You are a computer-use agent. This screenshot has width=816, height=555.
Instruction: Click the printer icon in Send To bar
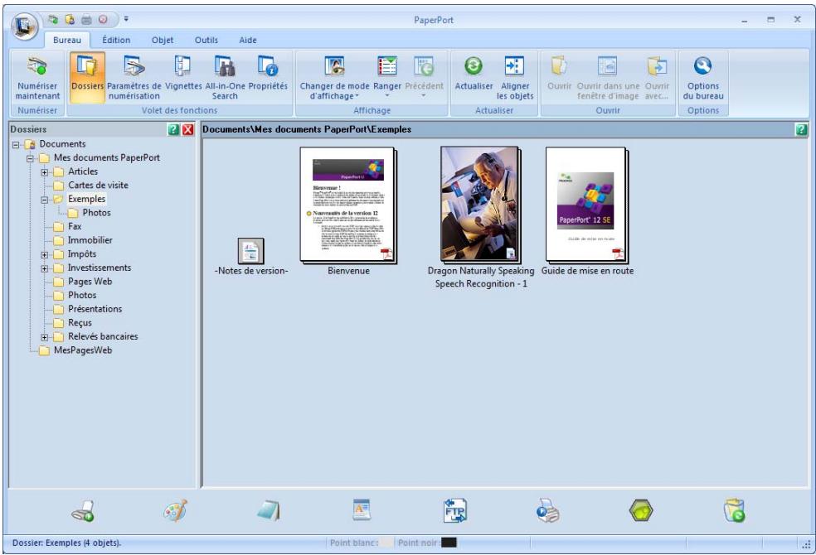[x=548, y=511]
